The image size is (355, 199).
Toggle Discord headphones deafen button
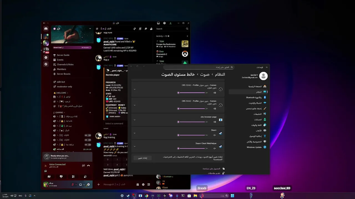pyautogui.click(x=81, y=185)
